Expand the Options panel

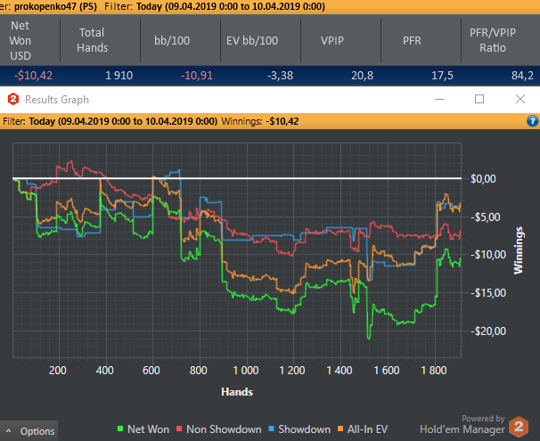pyautogui.click(x=29, y=431)
